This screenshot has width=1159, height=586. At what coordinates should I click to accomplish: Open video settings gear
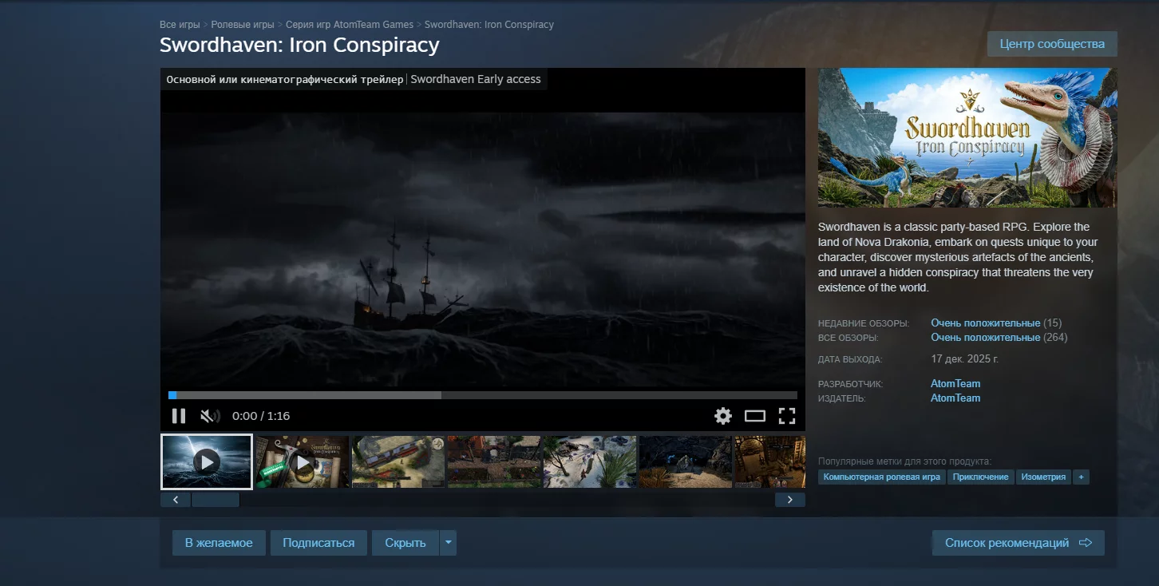pos(723,416)
